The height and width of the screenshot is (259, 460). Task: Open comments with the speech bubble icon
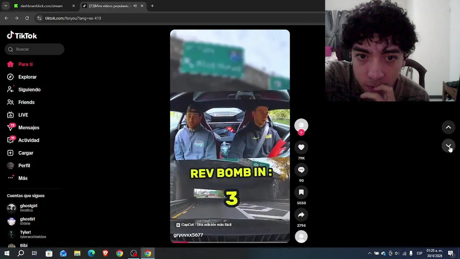coord(301,170)
